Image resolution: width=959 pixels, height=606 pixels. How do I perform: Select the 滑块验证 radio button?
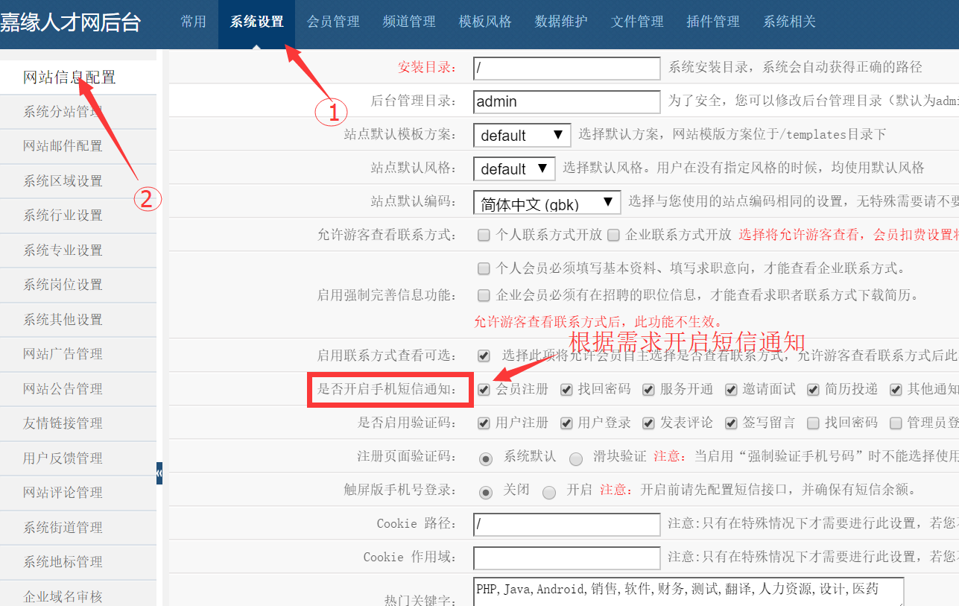[x=576, y=459]
